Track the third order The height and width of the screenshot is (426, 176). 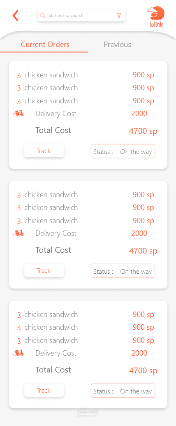(44, 391)
